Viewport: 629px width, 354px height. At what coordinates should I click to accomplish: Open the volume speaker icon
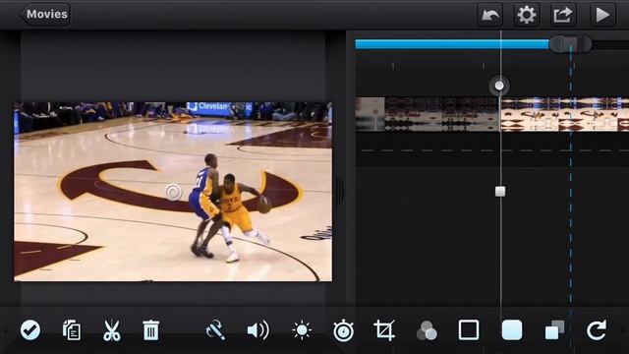[257, 330]
